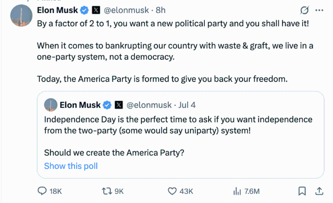Open view analytics bar chart icon
The width and height of the screenshot is (333, 203).
point(238,191)
